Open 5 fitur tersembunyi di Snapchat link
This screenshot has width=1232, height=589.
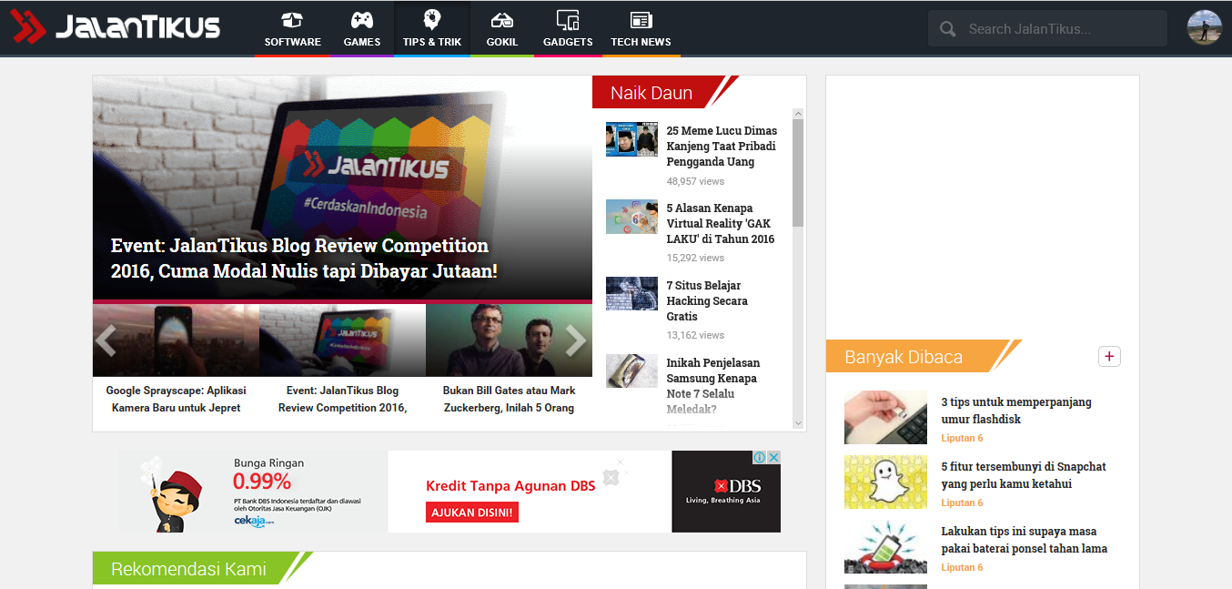1024,475
